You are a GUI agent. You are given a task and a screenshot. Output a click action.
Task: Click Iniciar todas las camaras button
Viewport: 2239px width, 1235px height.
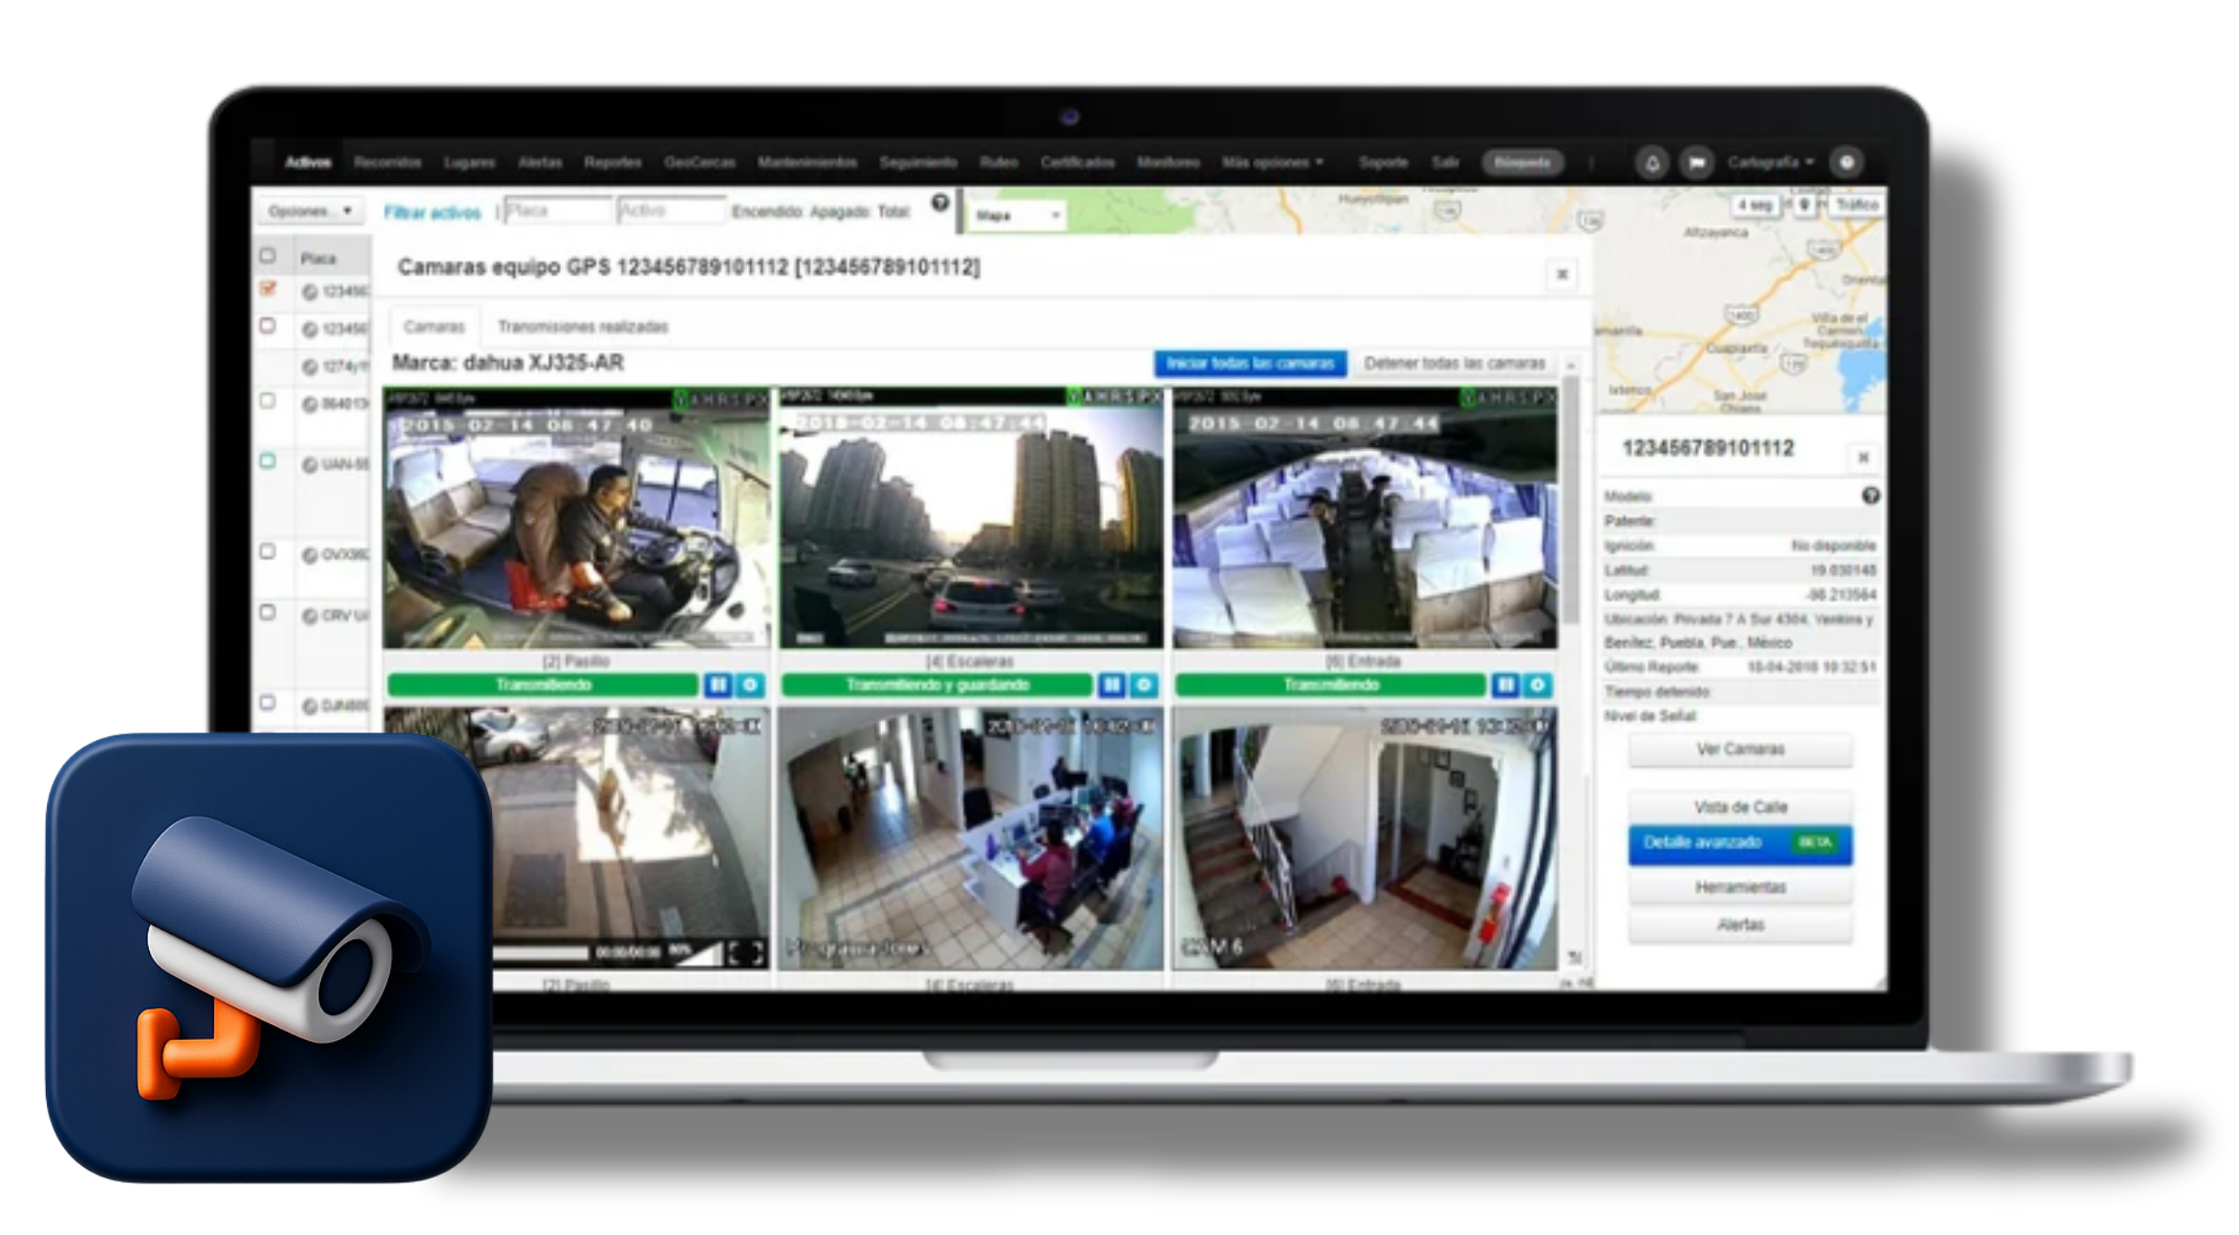[1250, 364]
